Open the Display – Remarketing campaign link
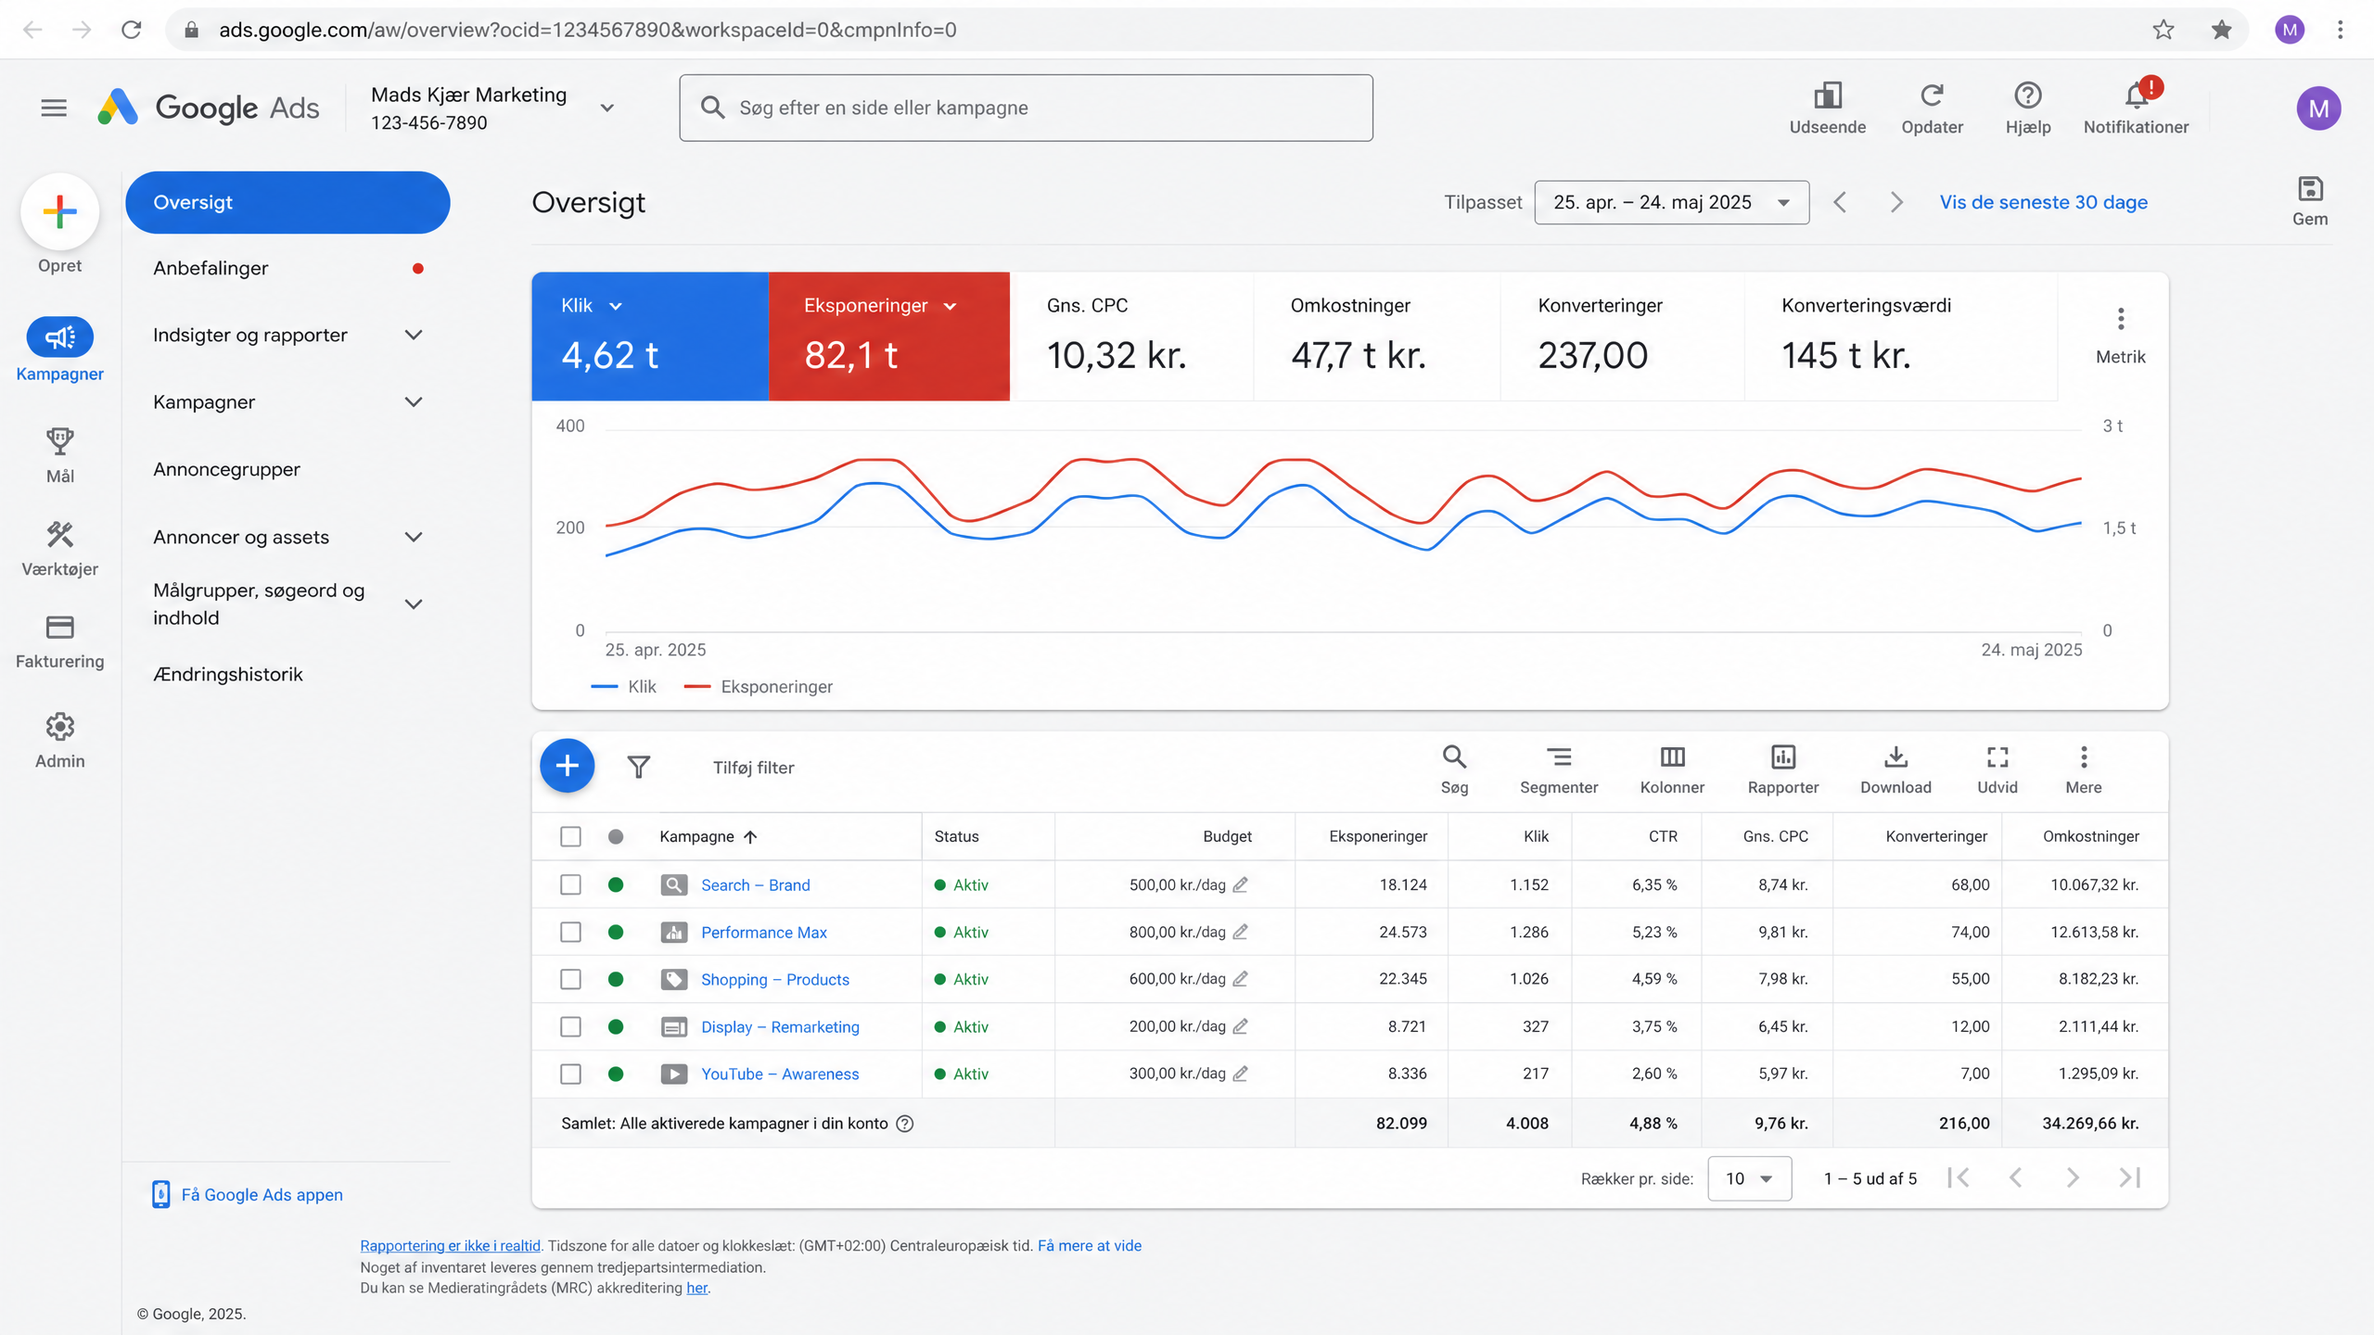 (780, 1026)
